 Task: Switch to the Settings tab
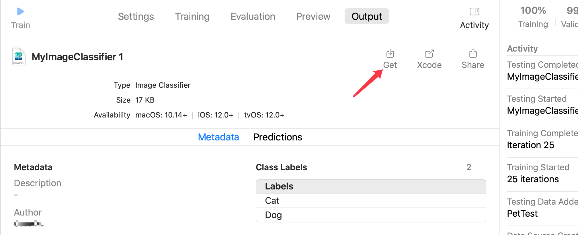[x=136, y=16]
